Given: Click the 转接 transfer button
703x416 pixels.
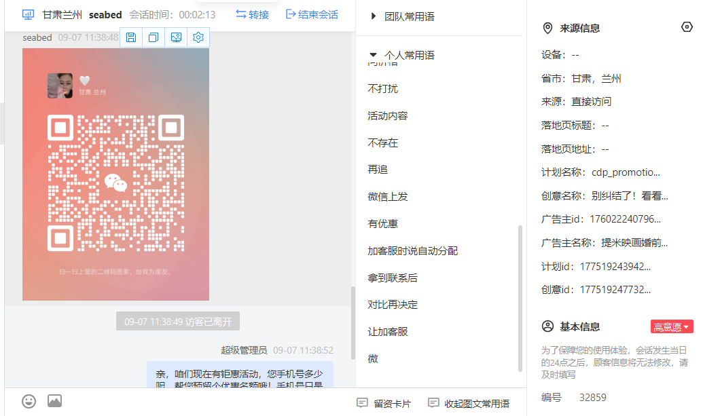Looking at the screenshot, I should (253, 15).
